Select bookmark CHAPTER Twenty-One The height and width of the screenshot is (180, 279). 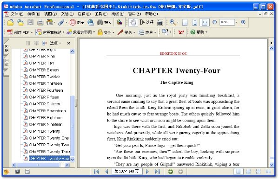[x=49, y=138]
